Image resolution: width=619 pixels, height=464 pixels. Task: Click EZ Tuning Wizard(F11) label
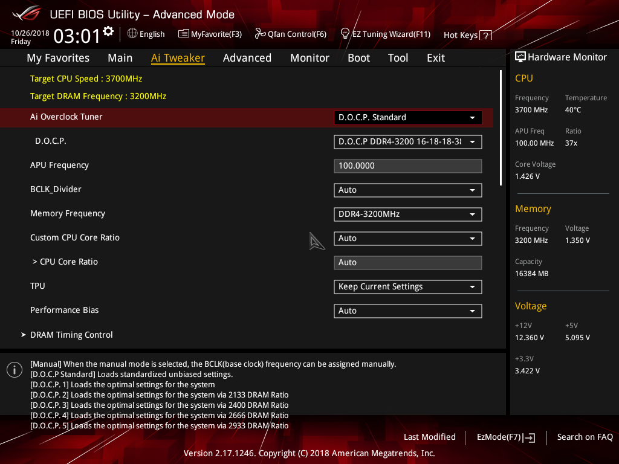(391, 34)
